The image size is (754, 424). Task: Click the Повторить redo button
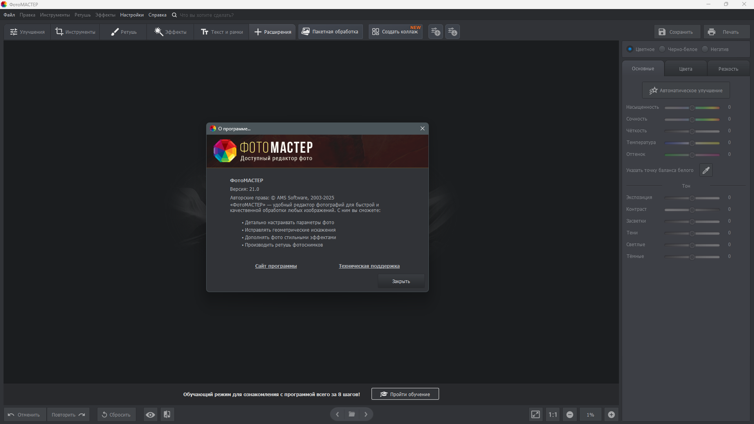(68, 415)
